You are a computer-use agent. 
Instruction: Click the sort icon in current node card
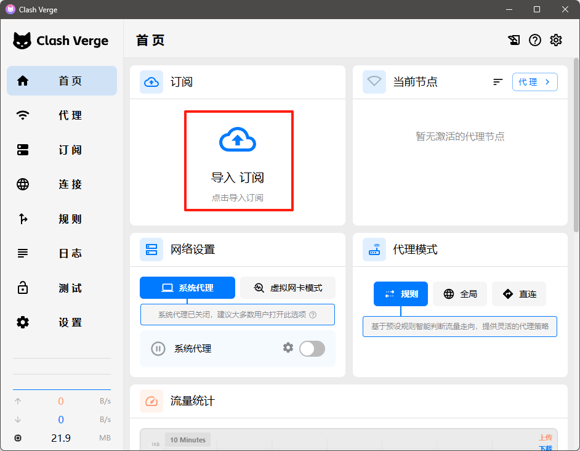click(x=498, y=82)
